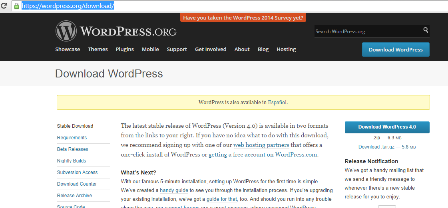Click the Release Notification heading
Viewport: 448px width, 208px height.
pyautogui.click(x=371, y=161)
